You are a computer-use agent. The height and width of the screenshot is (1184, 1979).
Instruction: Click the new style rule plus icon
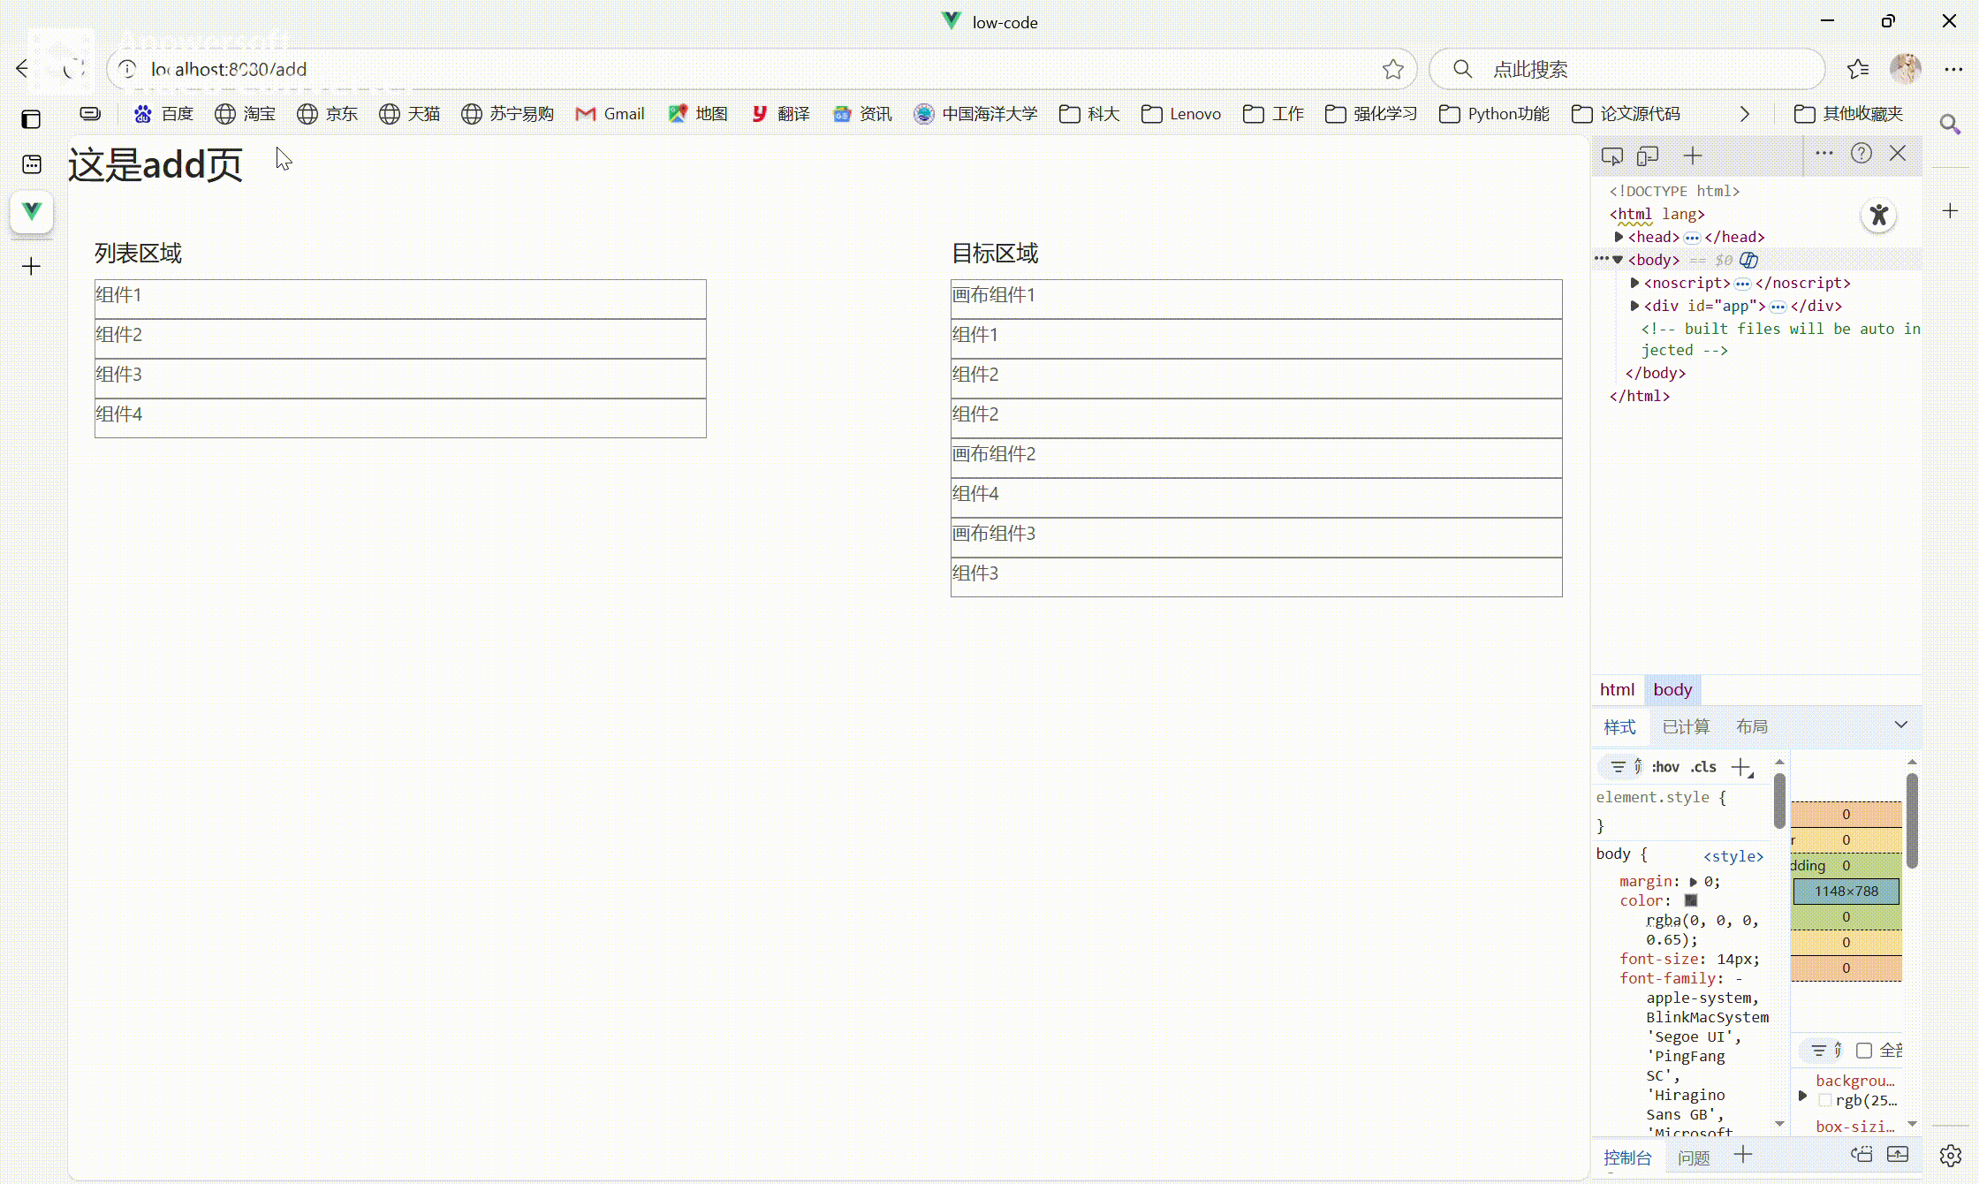pyautogui.click(x=1740, y=767)
